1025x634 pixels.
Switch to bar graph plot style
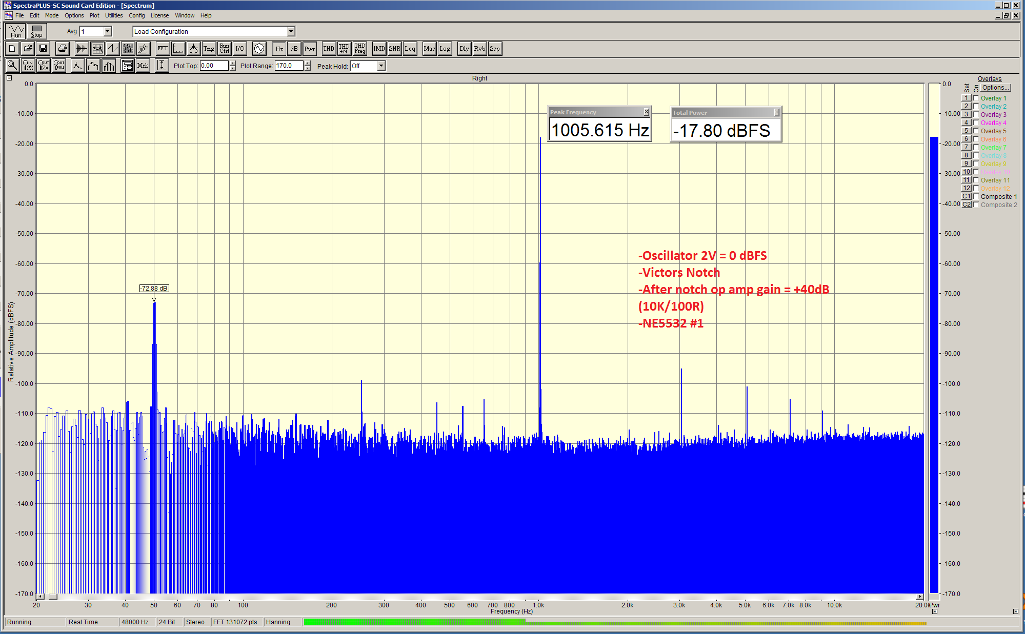pyautogui.click(x=109, y=66)
